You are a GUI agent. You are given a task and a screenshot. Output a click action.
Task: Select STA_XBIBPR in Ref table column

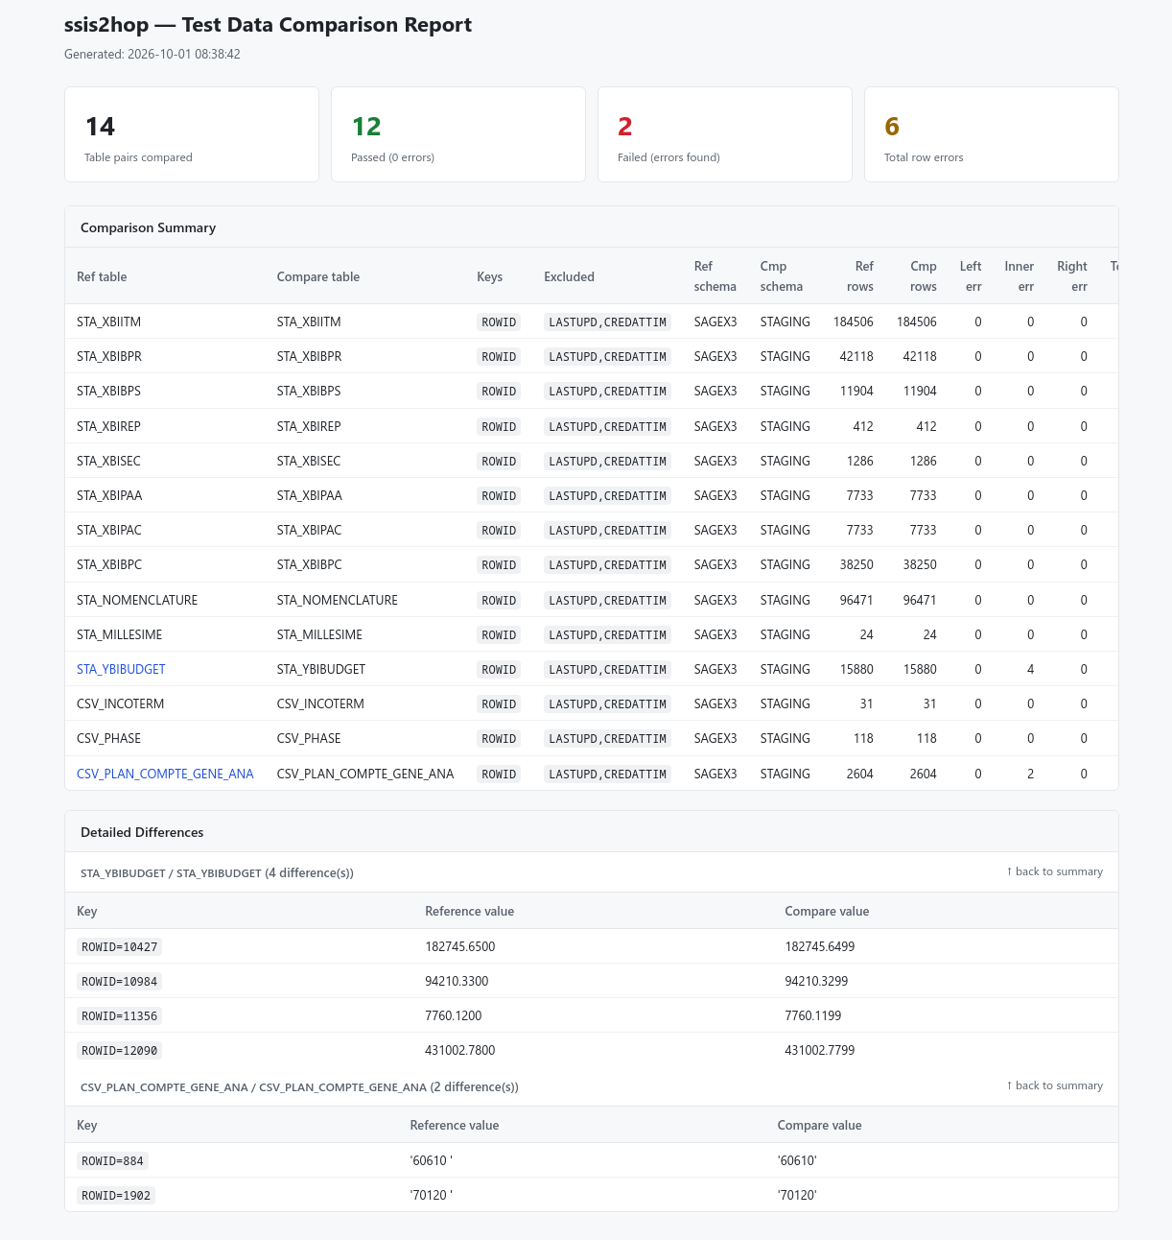[x=109, y=356]
